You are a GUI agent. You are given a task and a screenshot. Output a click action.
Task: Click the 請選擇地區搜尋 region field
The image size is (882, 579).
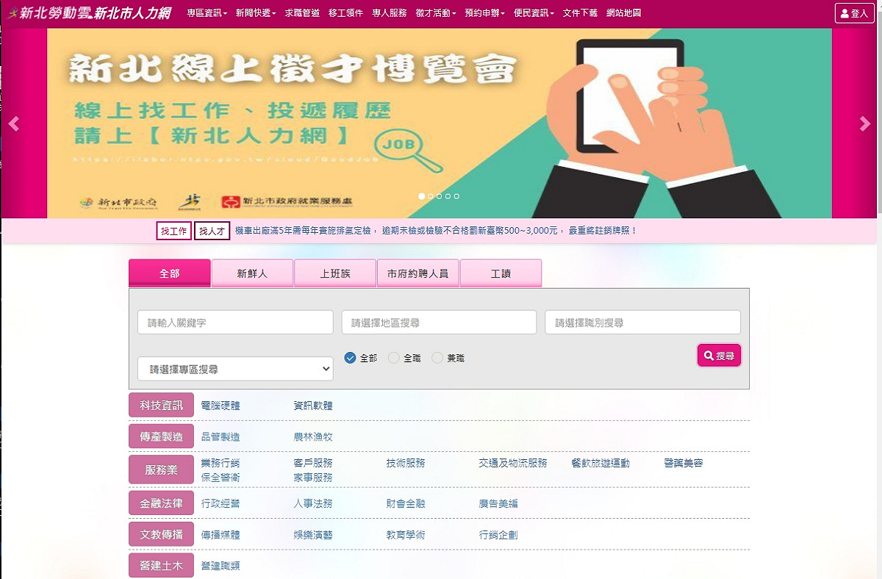click(439, 323)
